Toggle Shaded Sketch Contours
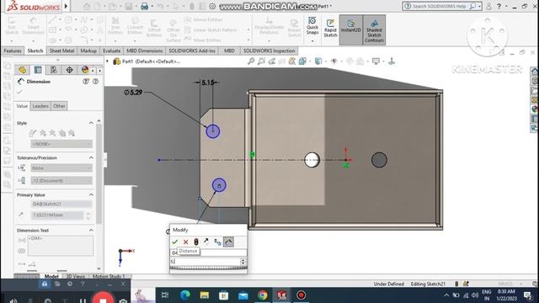 (x=374, y=29)
